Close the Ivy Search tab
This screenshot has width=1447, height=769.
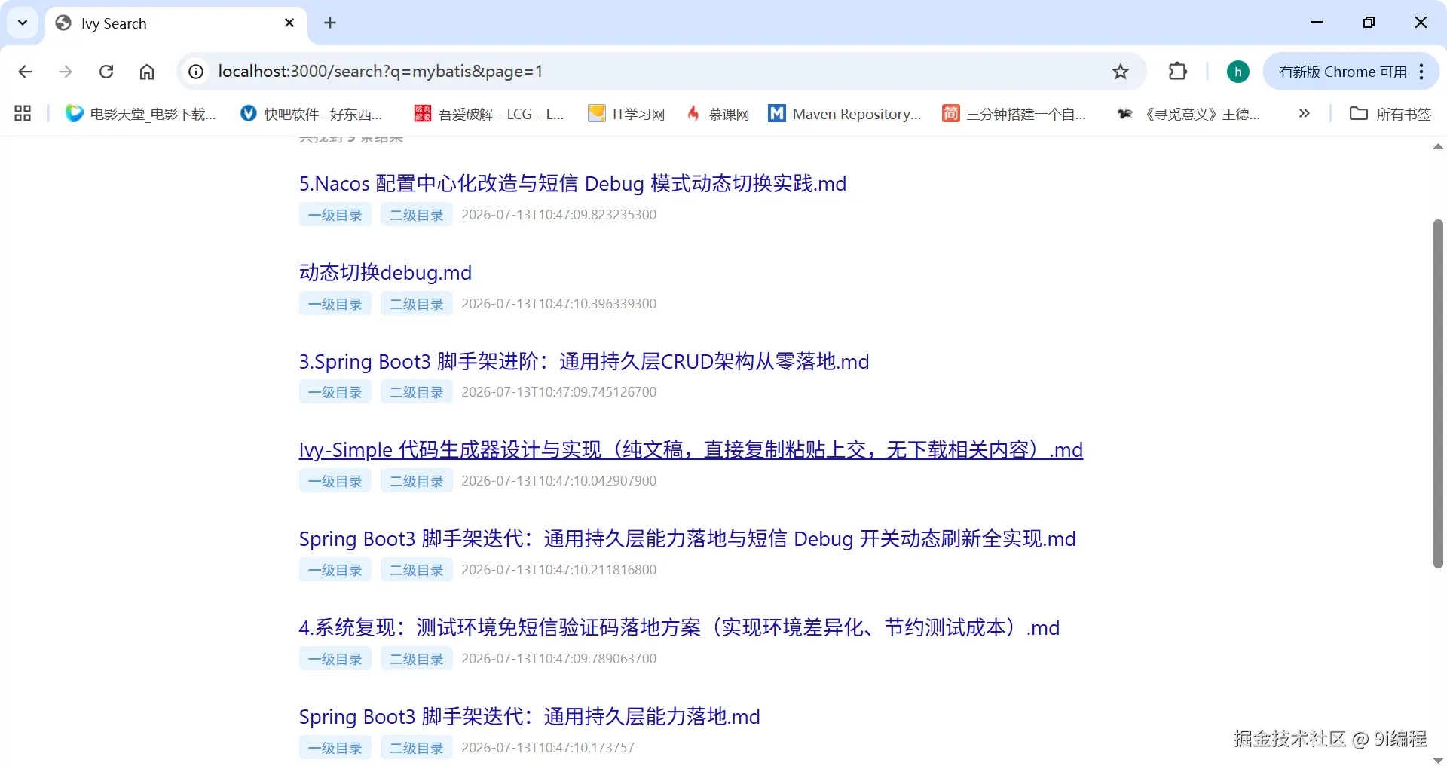point(289,23)
